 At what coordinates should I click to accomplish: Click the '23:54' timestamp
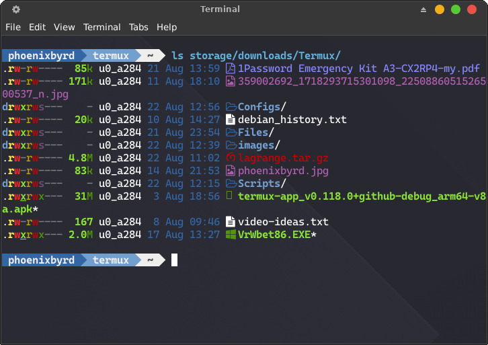[x=205, y=132]
